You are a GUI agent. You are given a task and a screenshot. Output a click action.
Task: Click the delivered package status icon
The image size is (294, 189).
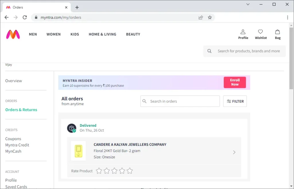point(71,128)
